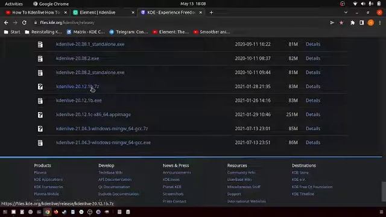This screenshot has width=386, height=217.
Task: Open the Element: The... bookmark
Action: click(x=171, y=32)
